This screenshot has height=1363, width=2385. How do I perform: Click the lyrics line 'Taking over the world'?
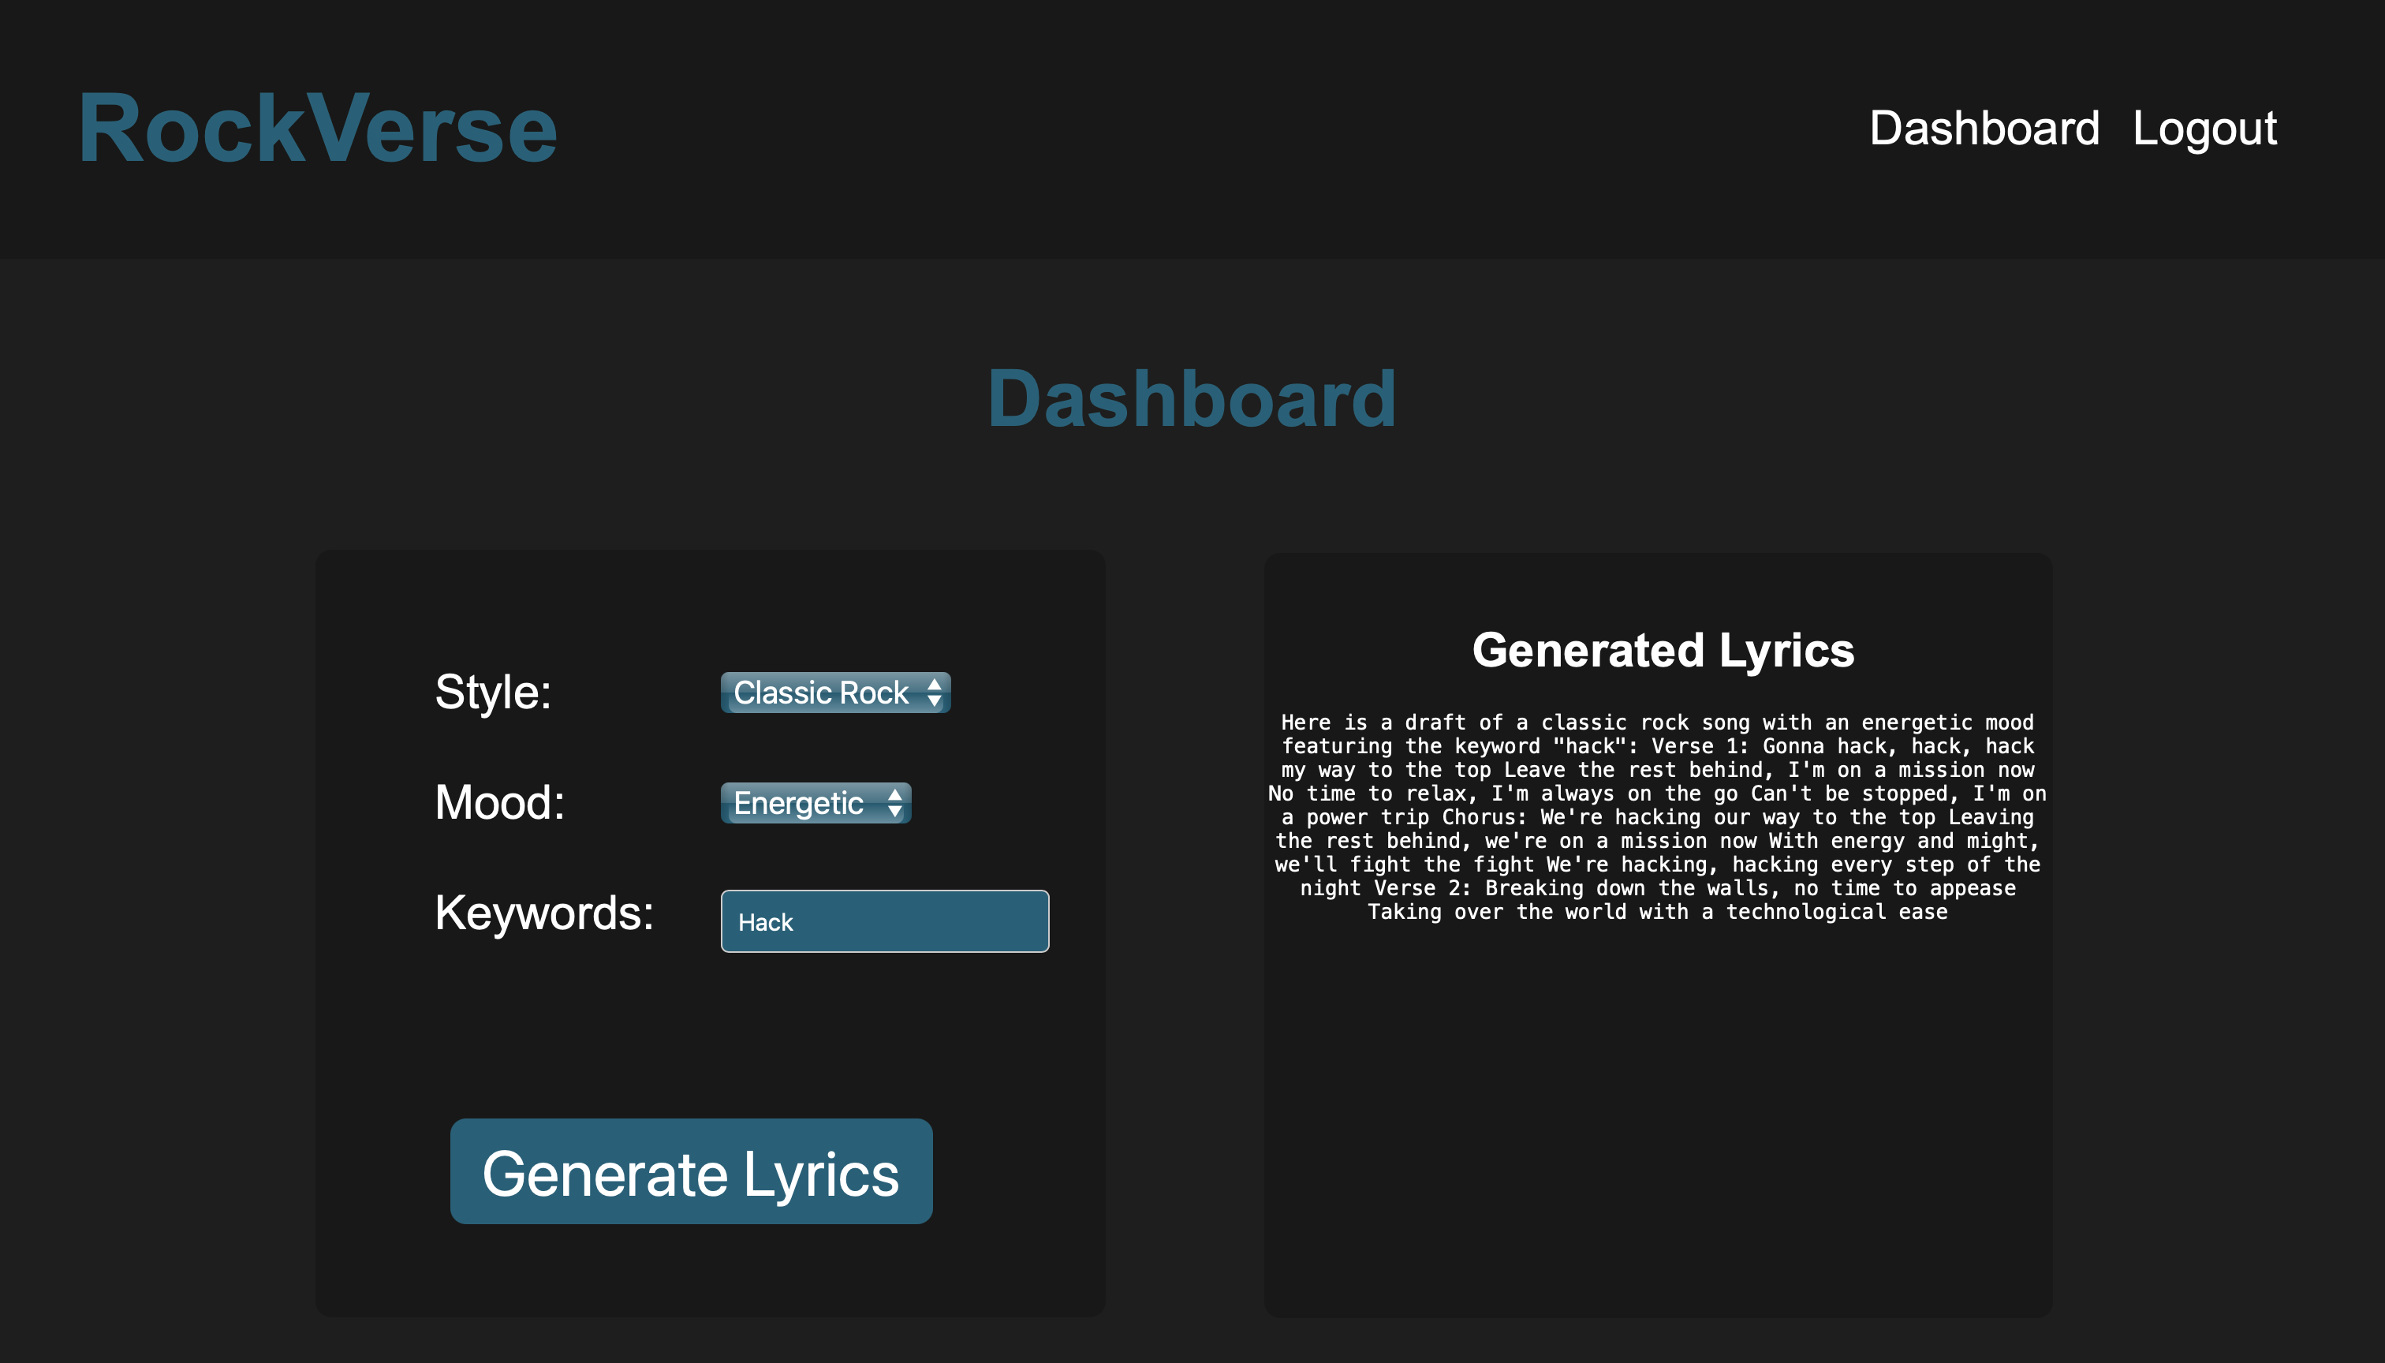pyautogui.click(x=1657, y=912)
